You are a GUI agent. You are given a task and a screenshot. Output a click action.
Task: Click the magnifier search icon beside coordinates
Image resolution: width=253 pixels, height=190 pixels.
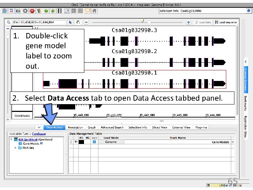click(8, 22)
